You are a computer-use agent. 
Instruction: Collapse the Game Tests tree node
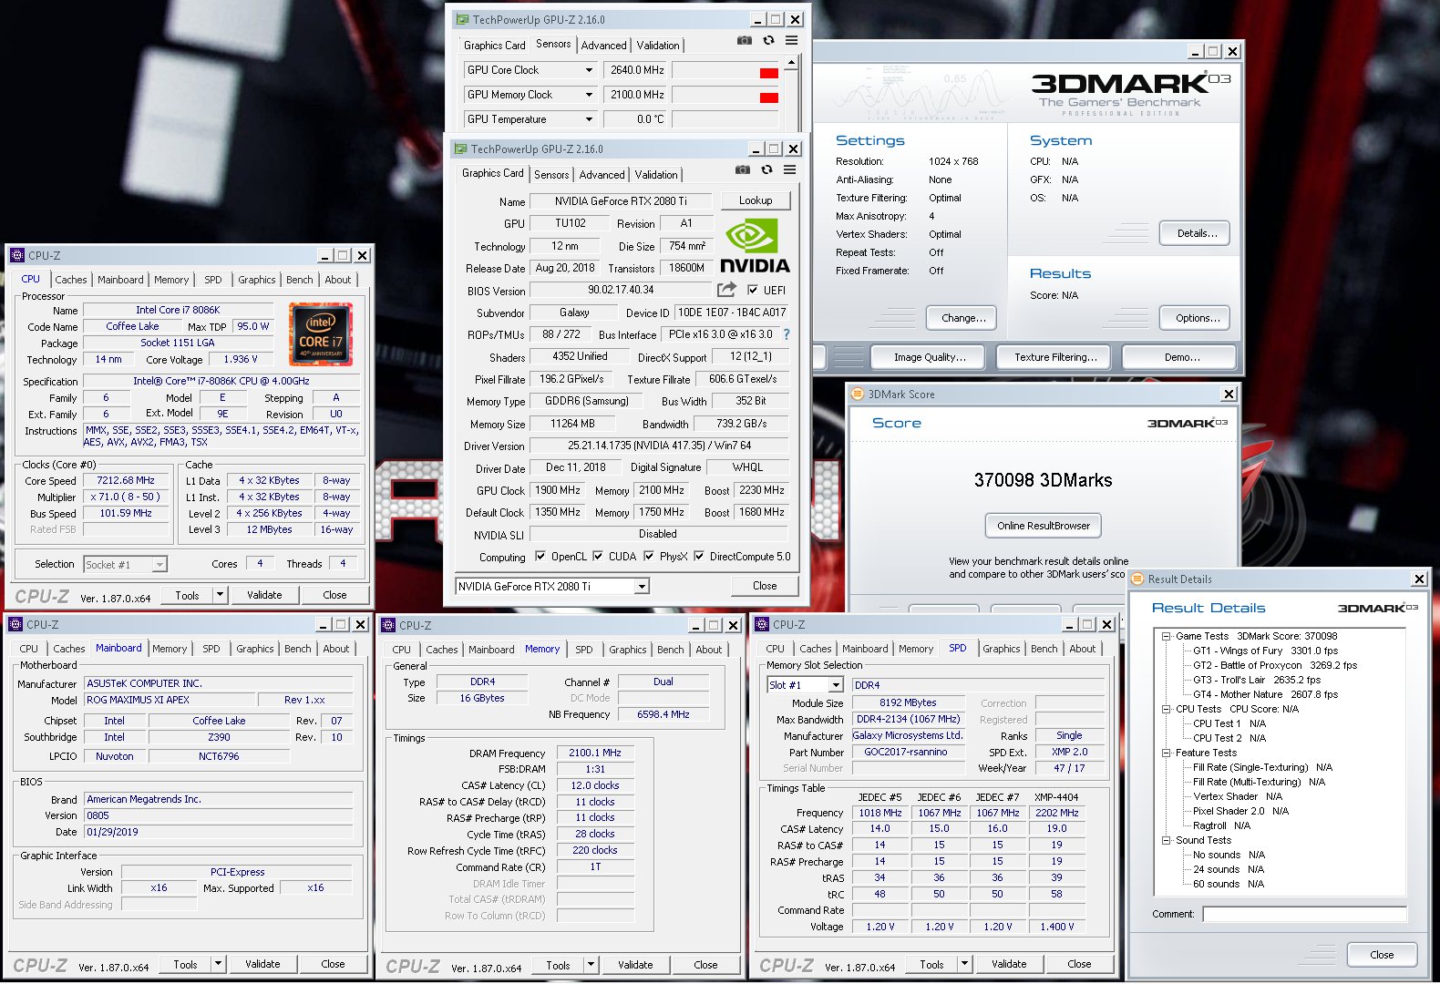[x=1166, y=636]
